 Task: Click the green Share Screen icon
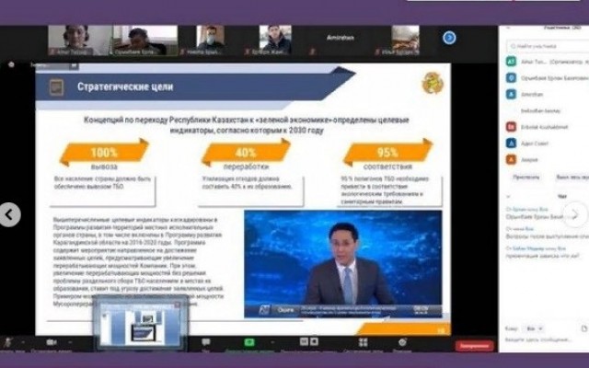click(250, 341)
